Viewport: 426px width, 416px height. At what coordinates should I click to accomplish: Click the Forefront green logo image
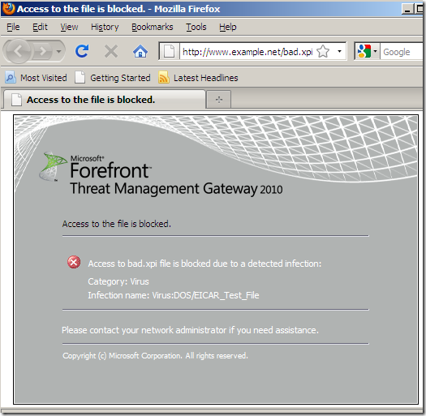coord(53,166)
